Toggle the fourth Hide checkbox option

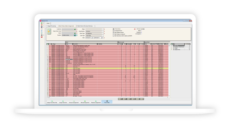point(113,34)
